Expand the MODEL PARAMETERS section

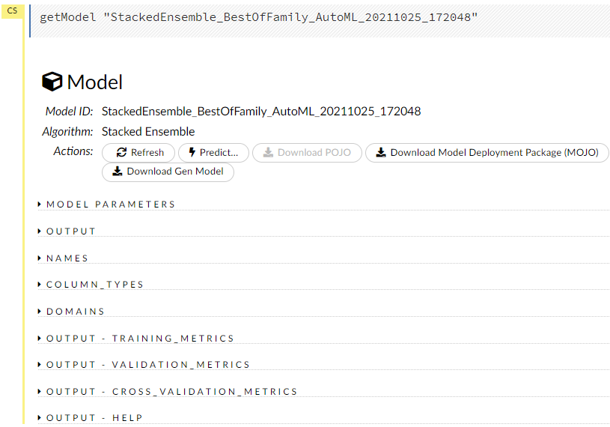(110, 205)
